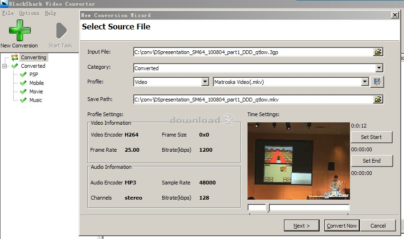Screen dimensions: 404x239
Task: Click in the Input File path field
Action: click(253, 52)
